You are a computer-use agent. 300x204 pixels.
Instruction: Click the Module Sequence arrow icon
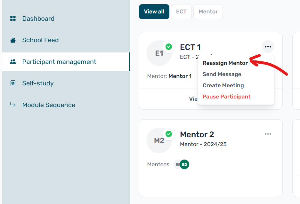13,105
